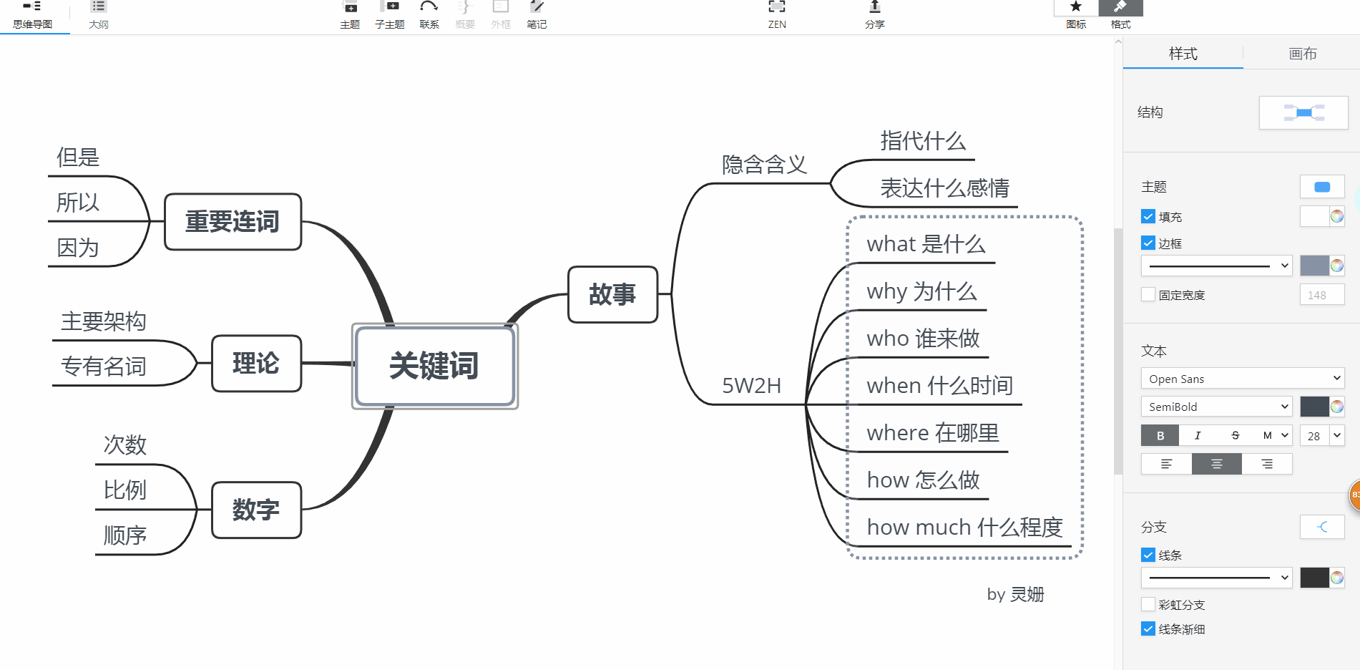Toggle the 填充 fill checkbox
This screenshot has width=1360, height=670.
(1148, 216)
